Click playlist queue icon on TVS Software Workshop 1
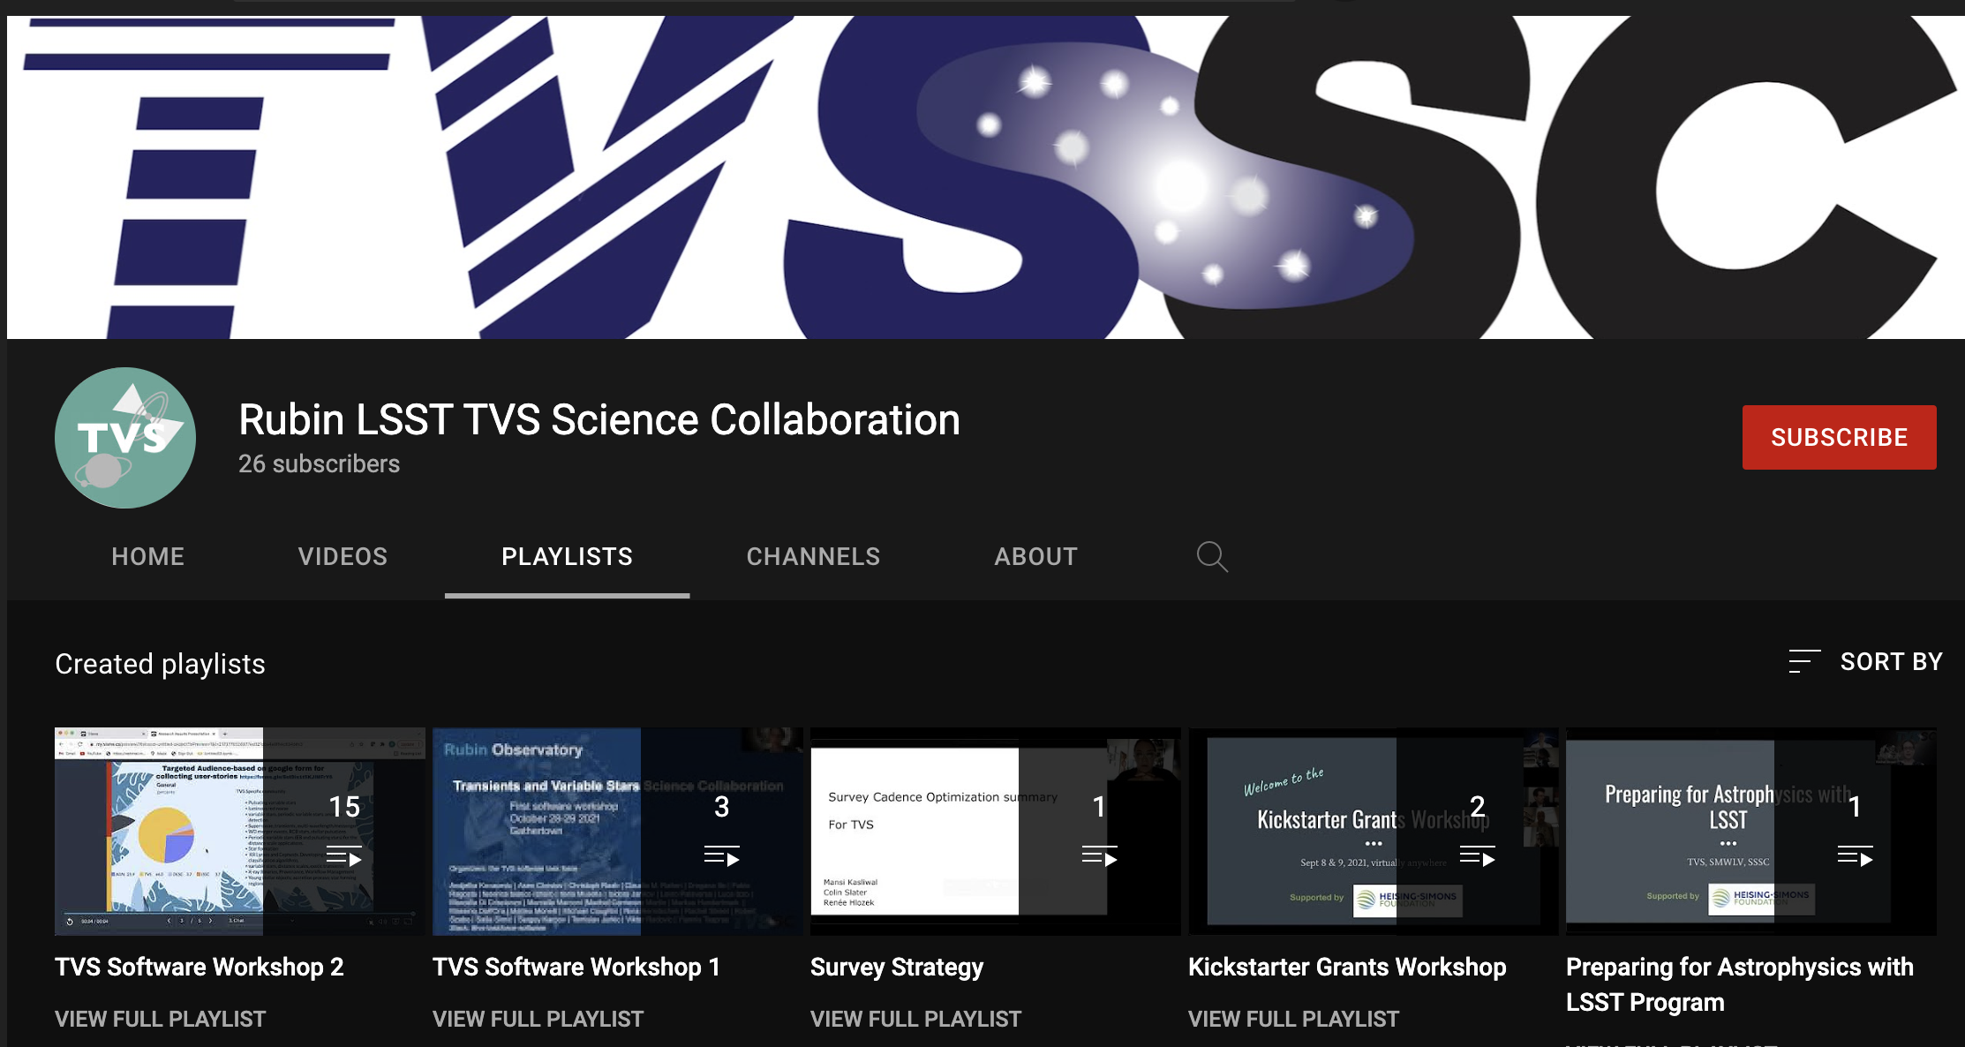Image resolution: width=1965 pixels, height=1047 pixels. [721, 856]
